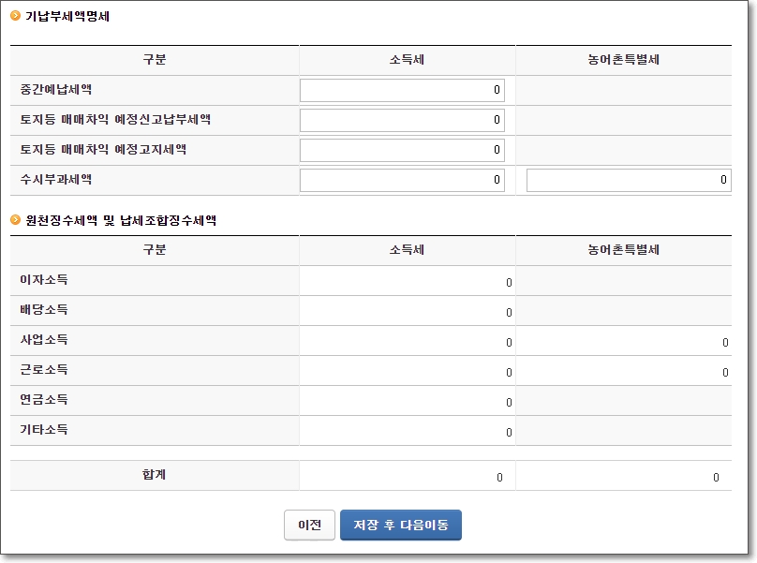This screenshot has width=757, height=563.
Task: Click the 수시부과세액 농어촌특별세 input field
Action: pyautogui.click(x=629, y=180)
